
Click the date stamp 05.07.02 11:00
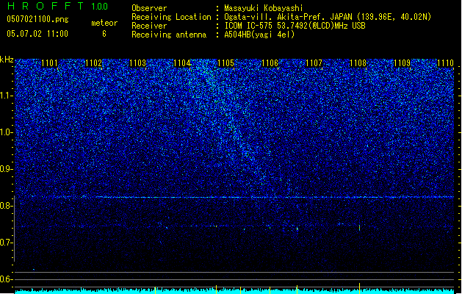[x=37, y=34]
